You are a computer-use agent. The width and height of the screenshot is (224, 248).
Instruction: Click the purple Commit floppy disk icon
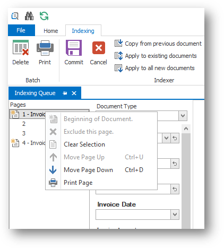[74, 48]
